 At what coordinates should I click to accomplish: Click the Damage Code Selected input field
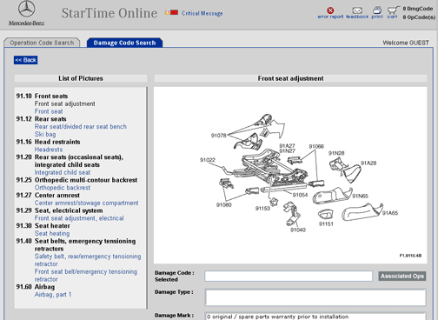(289, 276)
